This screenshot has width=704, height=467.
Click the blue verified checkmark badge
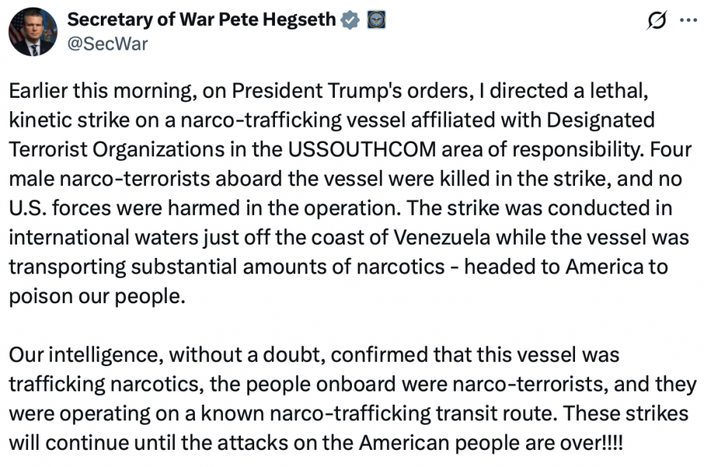click(350, 20)
